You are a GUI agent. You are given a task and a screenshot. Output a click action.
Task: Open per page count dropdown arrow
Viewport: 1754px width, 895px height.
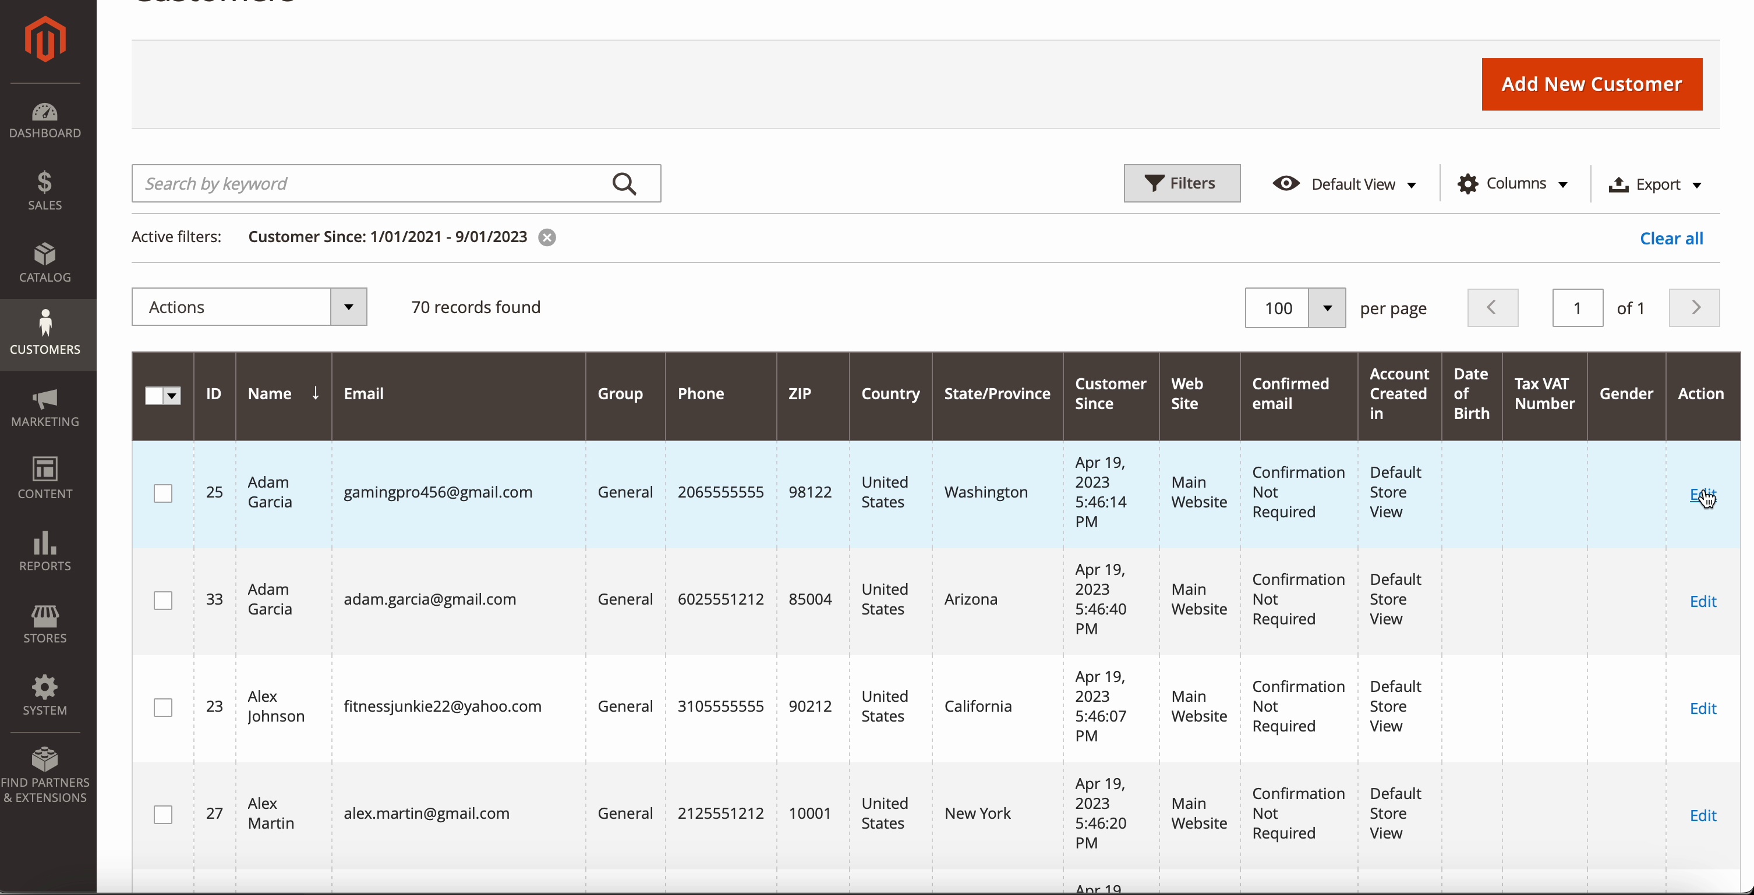pyautogui.click(x=1327, y=308)
